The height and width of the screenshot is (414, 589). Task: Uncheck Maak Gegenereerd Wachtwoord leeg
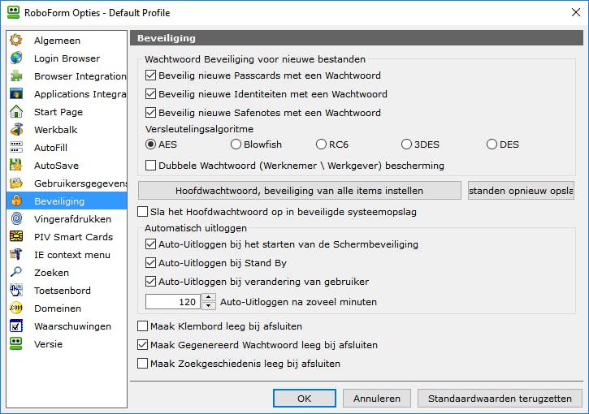(142, 344)
